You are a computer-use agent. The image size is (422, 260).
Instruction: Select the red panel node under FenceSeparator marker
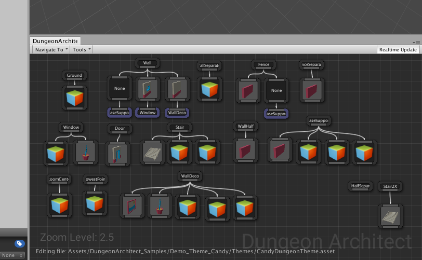point(312,90)
